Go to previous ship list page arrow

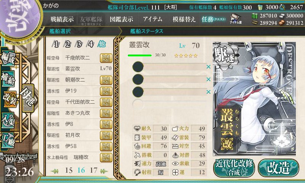point(55,171)
